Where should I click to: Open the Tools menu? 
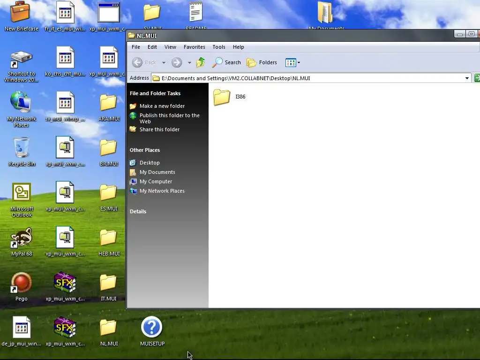(219, 47)
